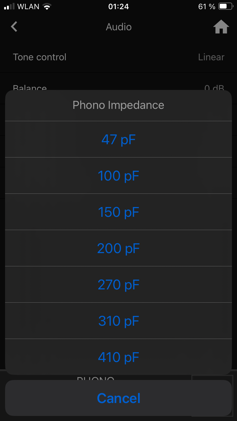Select the 47 pF option

[x=118, y=139]
